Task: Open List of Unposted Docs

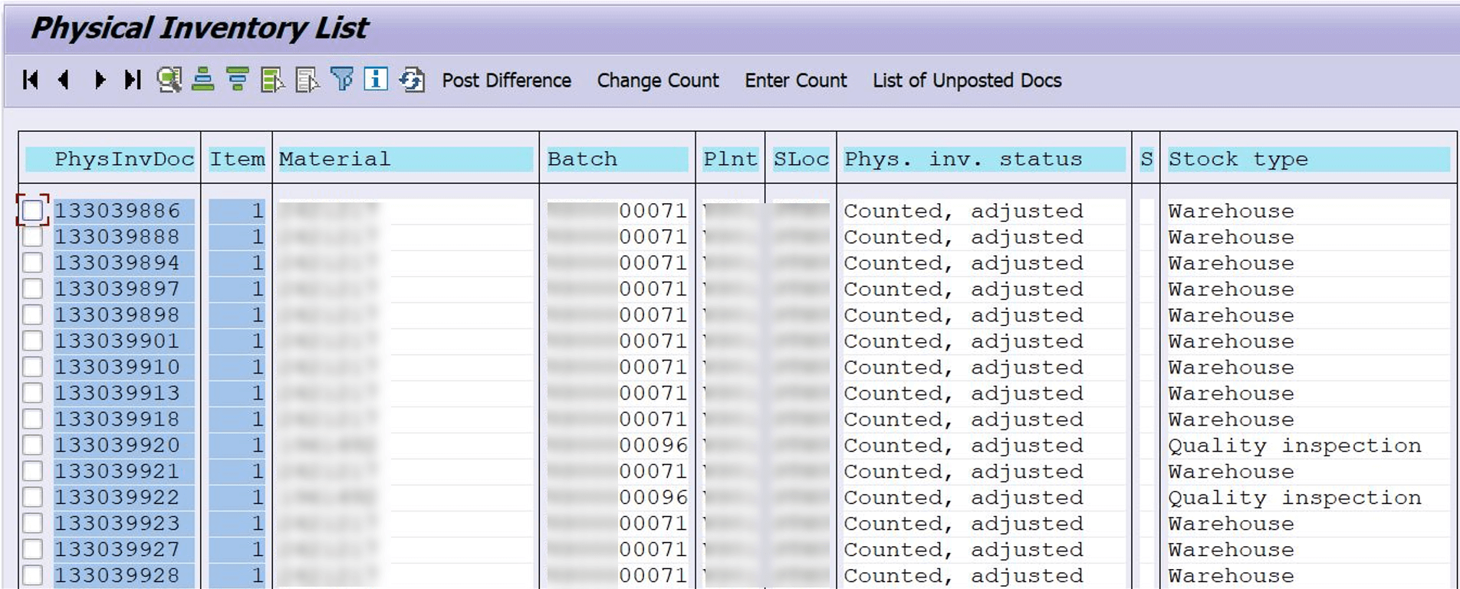Action: (966, 81)
